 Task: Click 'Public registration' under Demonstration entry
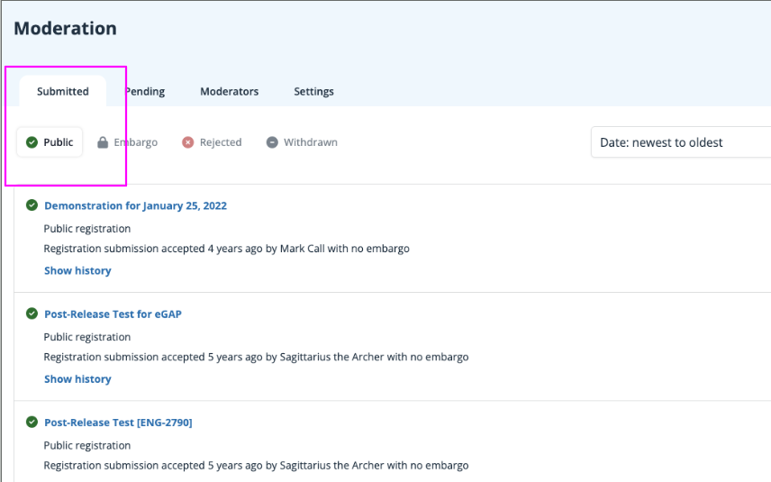(87, 229)
